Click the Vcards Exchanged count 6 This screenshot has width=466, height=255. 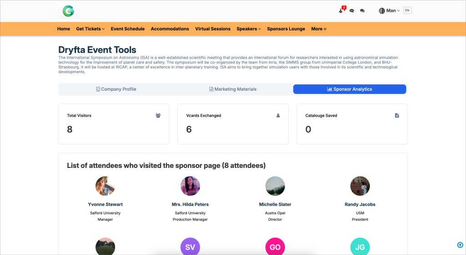(x=189, y=129)
